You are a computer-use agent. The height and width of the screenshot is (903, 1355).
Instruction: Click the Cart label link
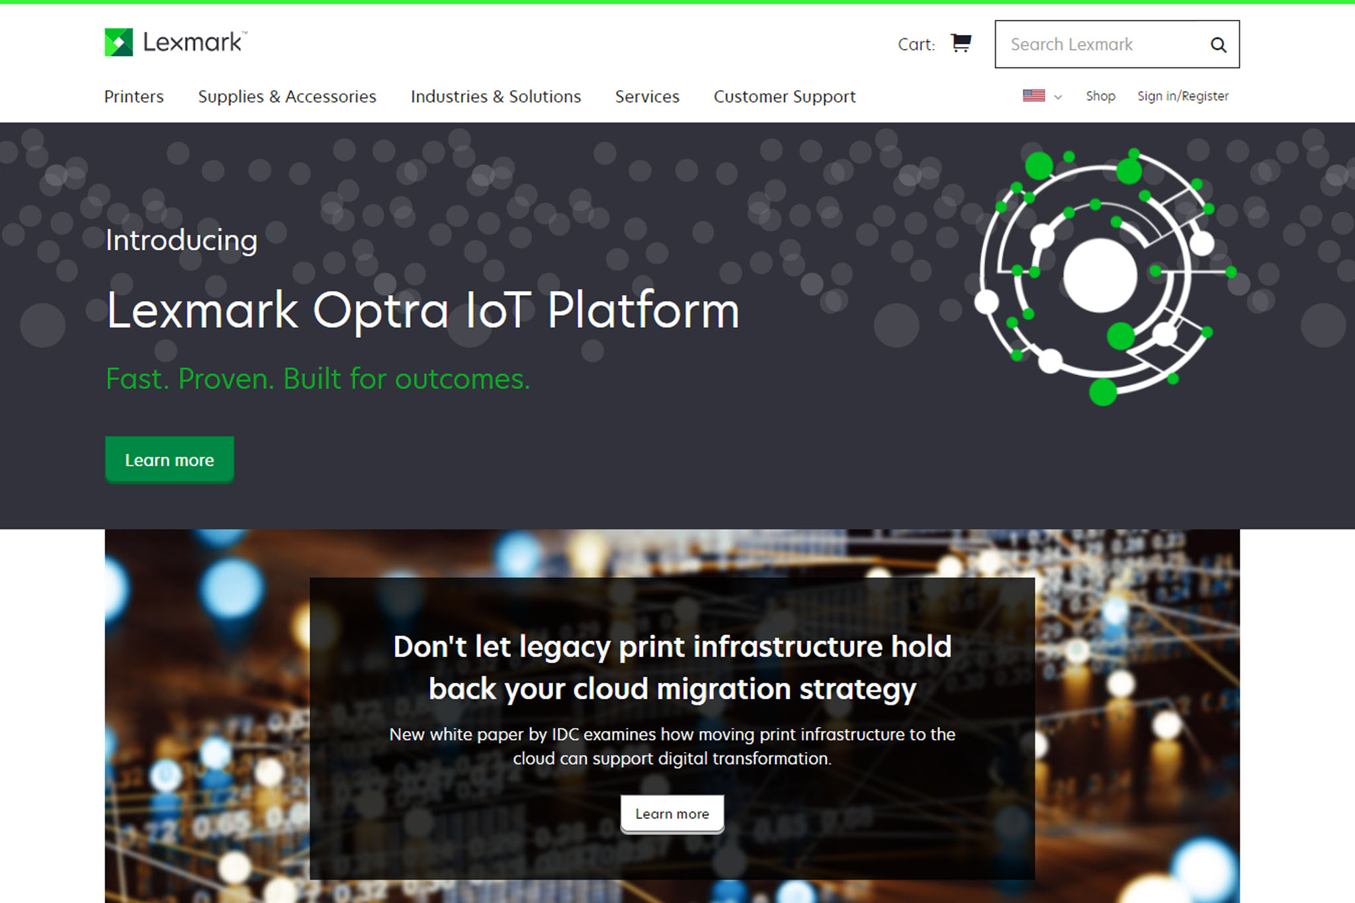[916, 44]
